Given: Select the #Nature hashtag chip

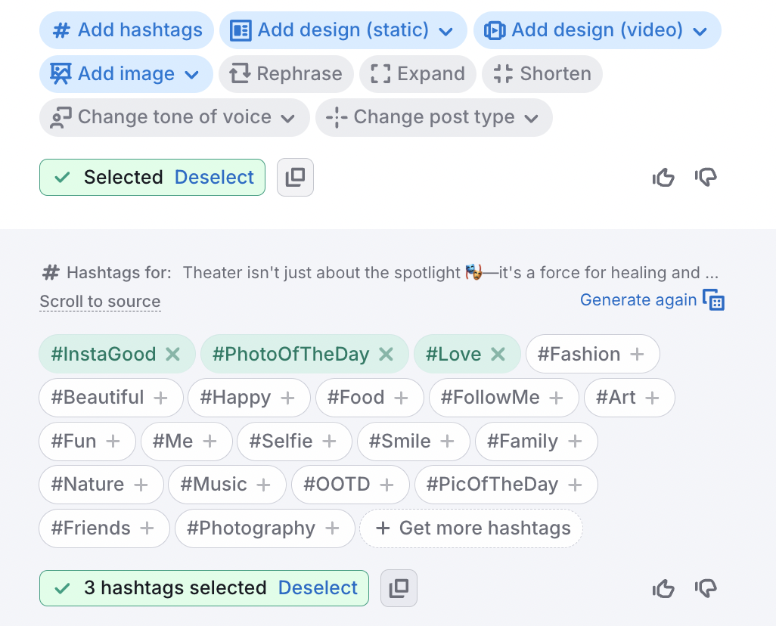Looking at the screenshot, I should pos(101,485).
